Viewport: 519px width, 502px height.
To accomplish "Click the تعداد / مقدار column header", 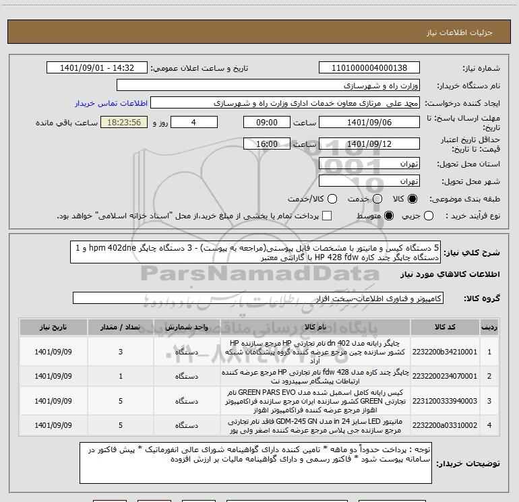I will tap(121, 327).
